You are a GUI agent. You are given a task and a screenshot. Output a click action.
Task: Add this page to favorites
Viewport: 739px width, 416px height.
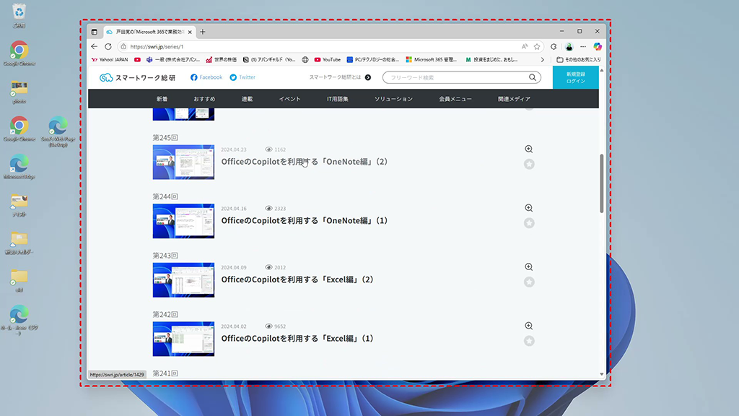[537, 47]
